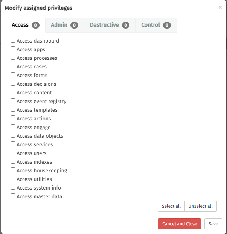Go to the Control tab
The width and height of the screenshot is (227, 234).
click(x=155, y=25)
